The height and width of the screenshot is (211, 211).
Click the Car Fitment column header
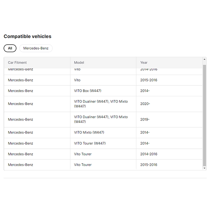17,63
